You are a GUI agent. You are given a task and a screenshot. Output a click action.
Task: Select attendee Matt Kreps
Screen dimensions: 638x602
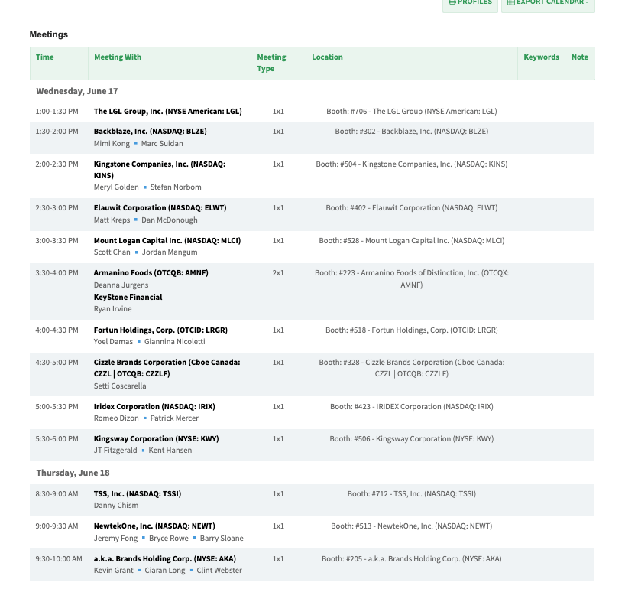(x=112, y=220)
